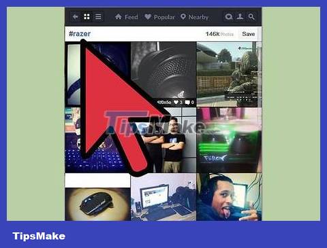Open the green-lit Razer box photo
Image resolution: width=327 pixels, height=248 pixels.
[x=229, y=140]
